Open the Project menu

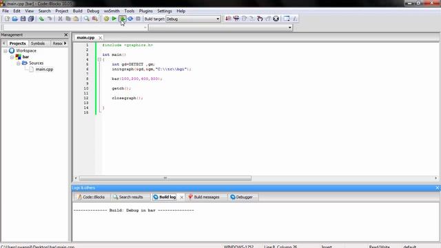tap(61, 11)
